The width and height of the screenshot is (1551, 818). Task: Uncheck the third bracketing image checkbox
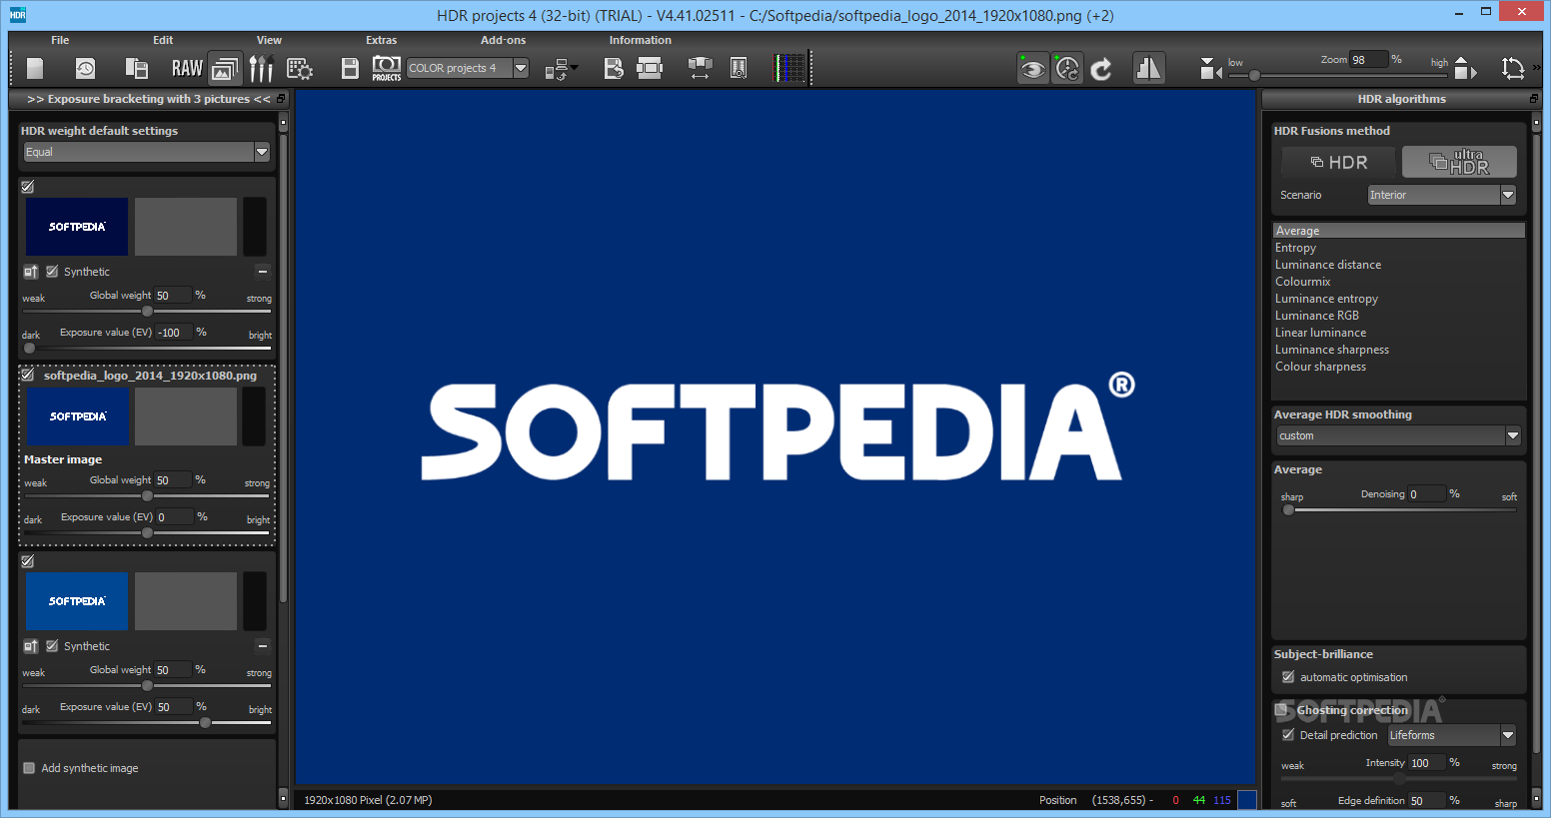coord(28,561)
